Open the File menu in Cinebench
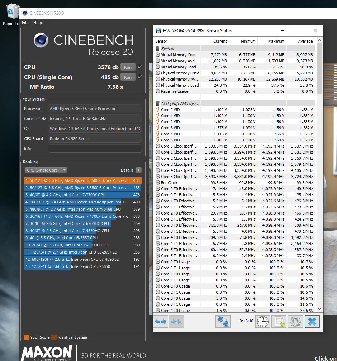This screenshot has width=337, height=361. 25,23
